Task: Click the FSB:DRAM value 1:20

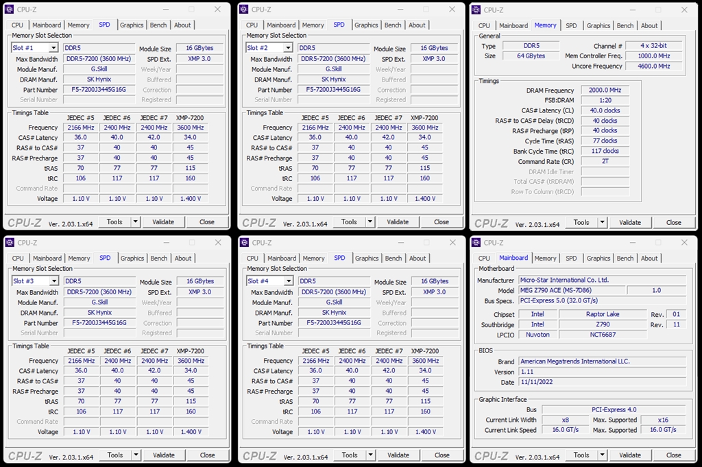Action: (x=605, y=100)
